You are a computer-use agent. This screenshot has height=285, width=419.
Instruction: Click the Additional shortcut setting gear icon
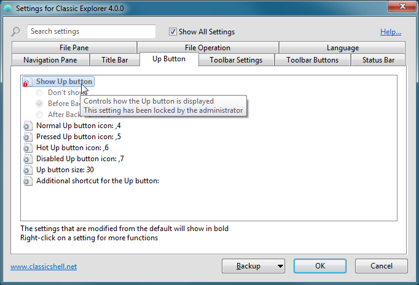point(27,181)
